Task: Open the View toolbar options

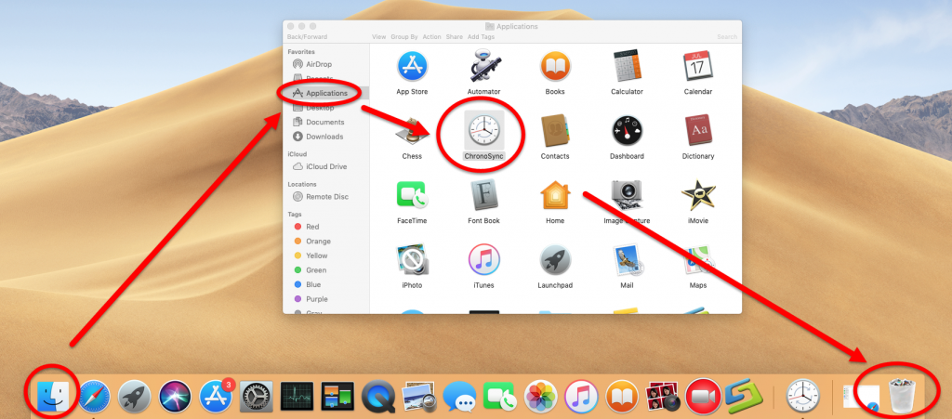Action: pyautogui.click(x=378, y=36)
